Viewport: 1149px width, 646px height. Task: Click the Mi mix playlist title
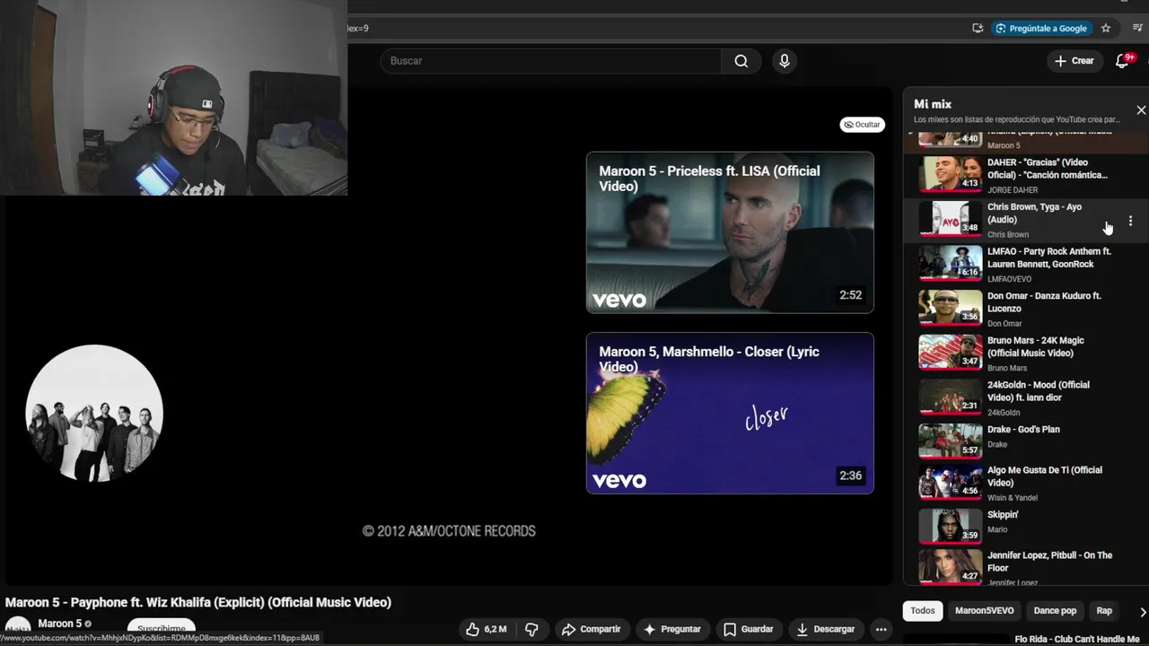pyautogui.click(x=933, y=104)
